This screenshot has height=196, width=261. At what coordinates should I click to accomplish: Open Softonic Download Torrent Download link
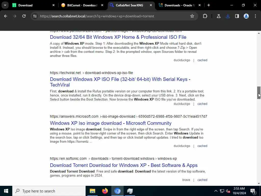click(124, 165)
